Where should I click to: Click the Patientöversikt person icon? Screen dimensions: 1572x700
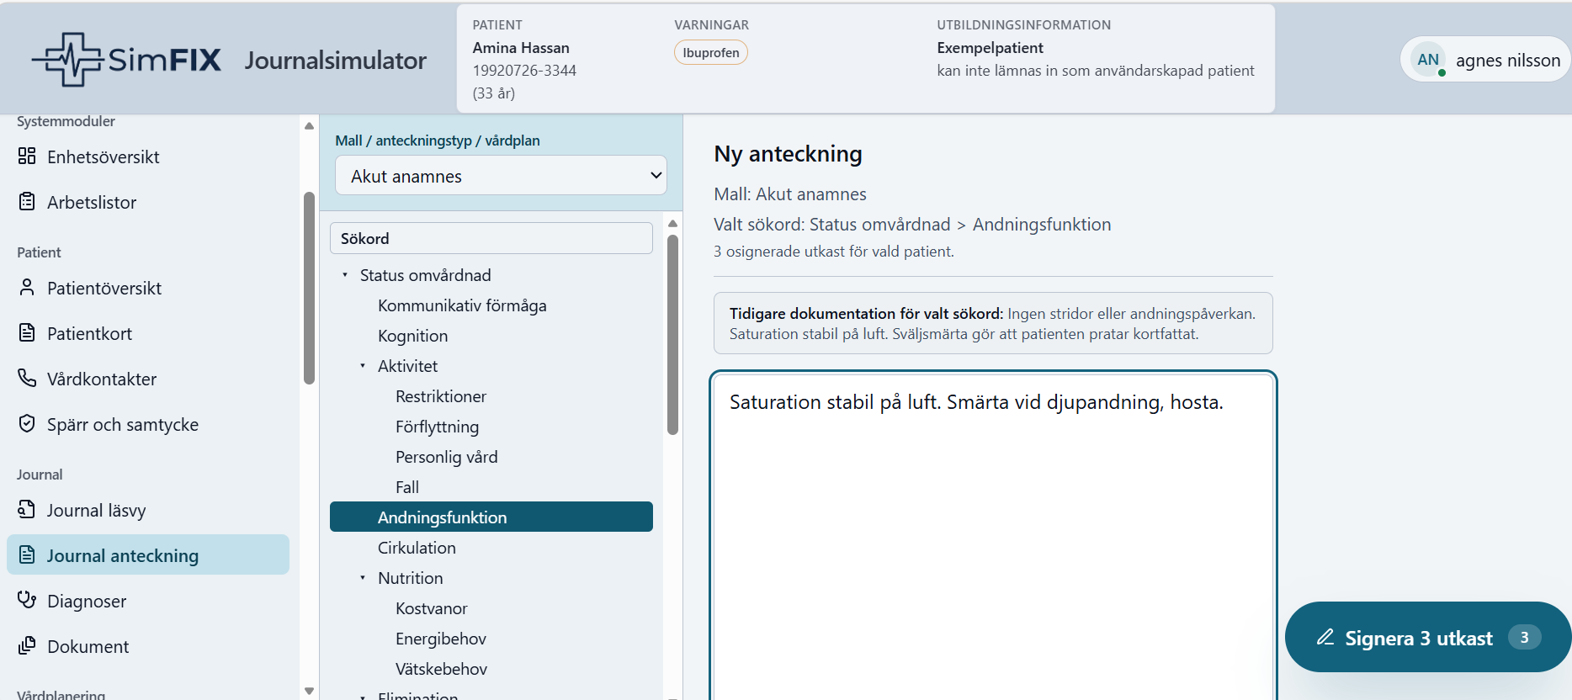click(27, 287)
